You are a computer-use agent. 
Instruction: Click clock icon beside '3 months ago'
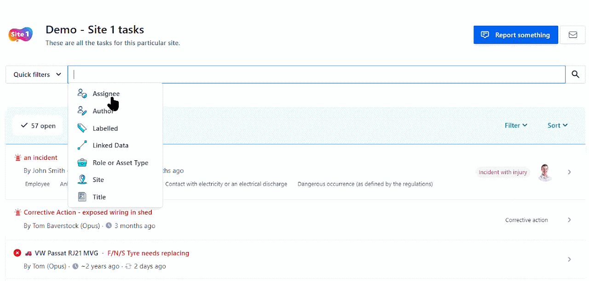109,226
